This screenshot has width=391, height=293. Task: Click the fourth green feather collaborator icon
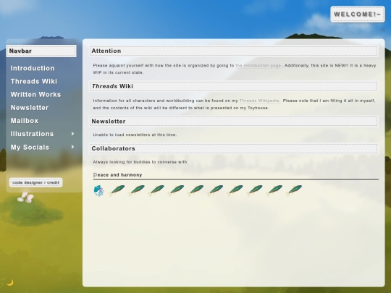tap(177, 190)
